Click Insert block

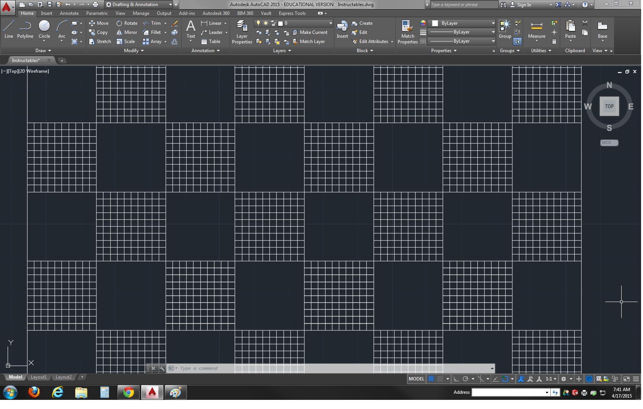[342, 29]
